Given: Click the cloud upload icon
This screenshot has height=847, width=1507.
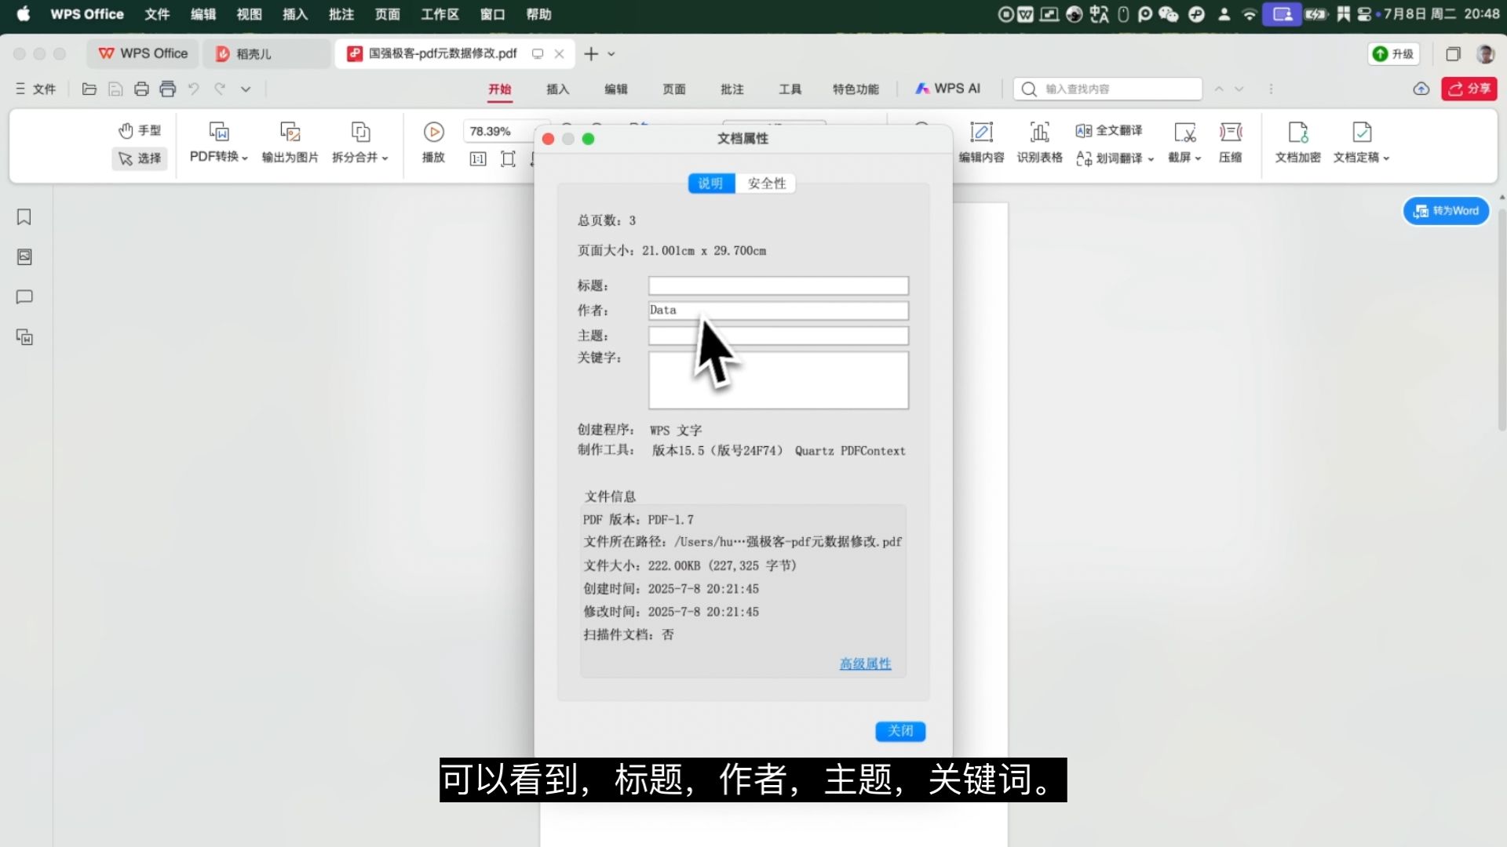Looking at the screenshot, I should (1421, 89).
